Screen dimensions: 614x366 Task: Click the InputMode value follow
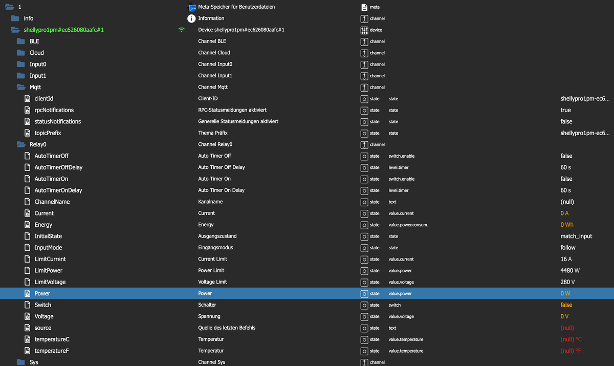pyautogui.click(x=568, y=247)
